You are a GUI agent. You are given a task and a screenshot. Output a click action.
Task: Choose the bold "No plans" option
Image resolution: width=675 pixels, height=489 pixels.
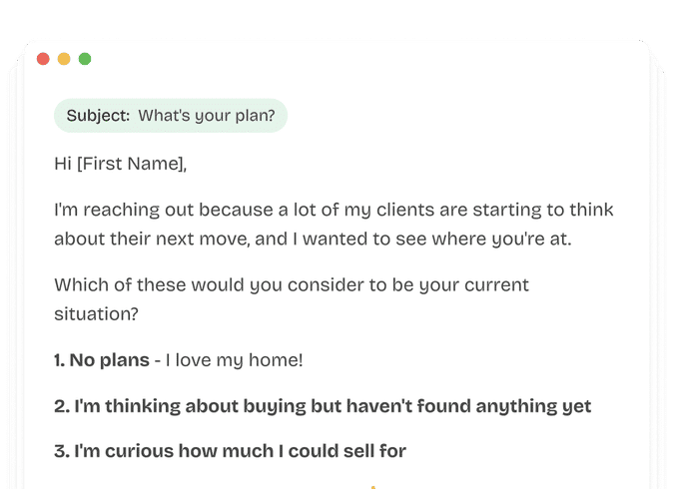point(110,359)
